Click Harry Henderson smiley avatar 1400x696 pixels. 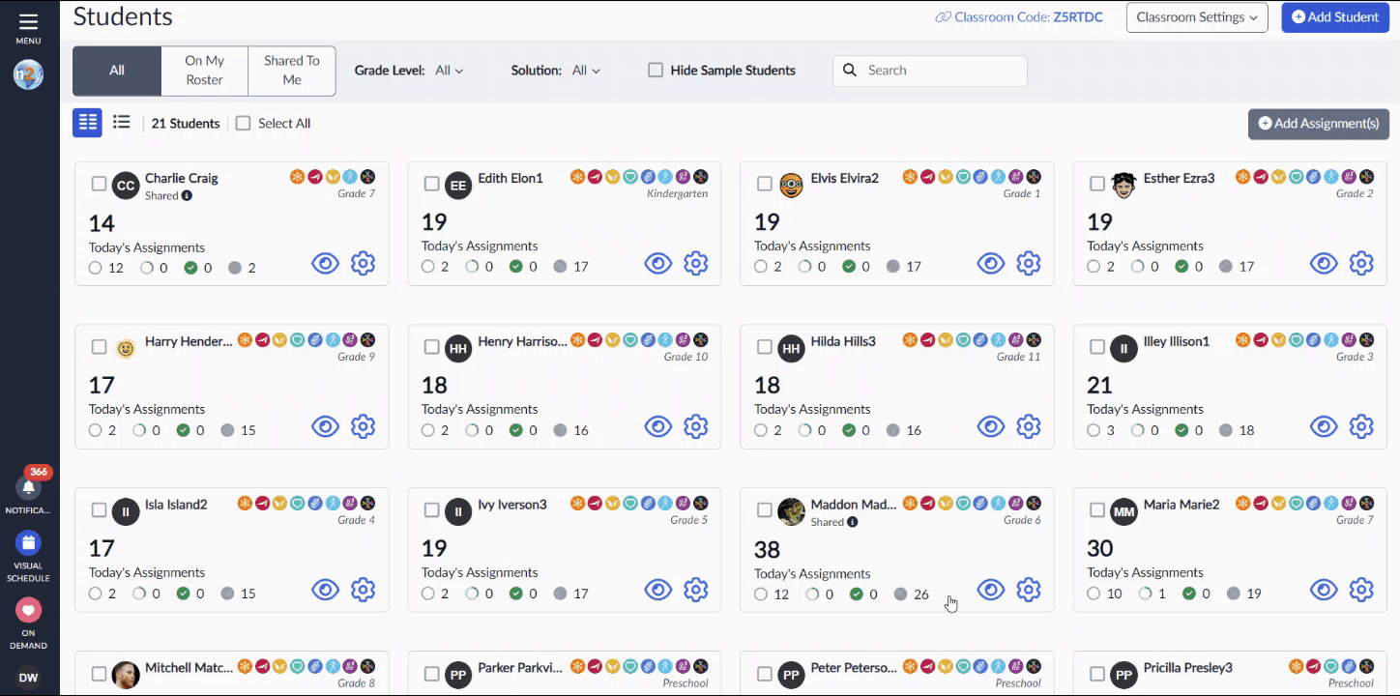point(126,348)
